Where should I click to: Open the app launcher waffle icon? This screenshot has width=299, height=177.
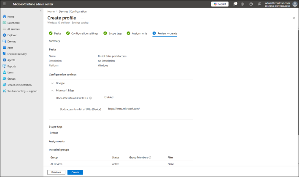(x=4, y=4)
